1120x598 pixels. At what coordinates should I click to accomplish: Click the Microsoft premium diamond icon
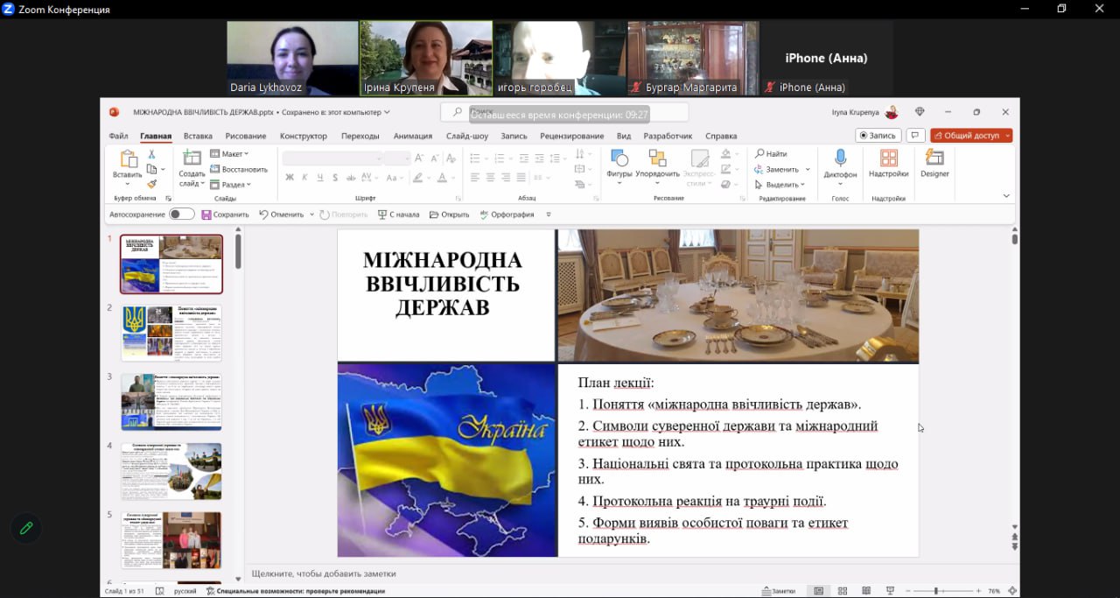(x=919, y=112)
